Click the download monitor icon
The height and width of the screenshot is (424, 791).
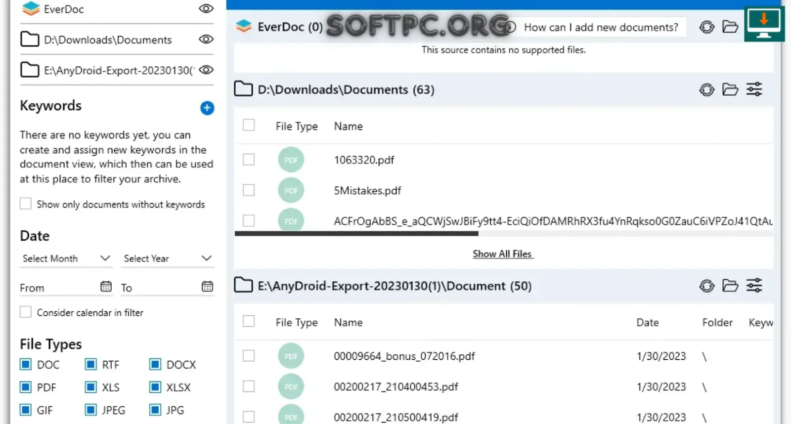(x=764, y=24)
